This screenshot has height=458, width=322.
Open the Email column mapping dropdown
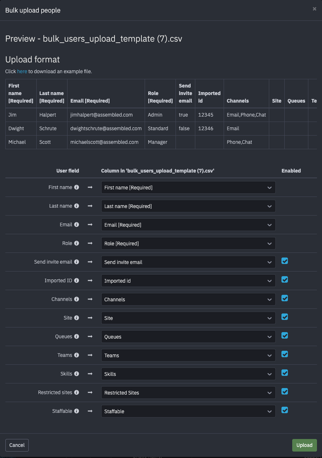188,225
